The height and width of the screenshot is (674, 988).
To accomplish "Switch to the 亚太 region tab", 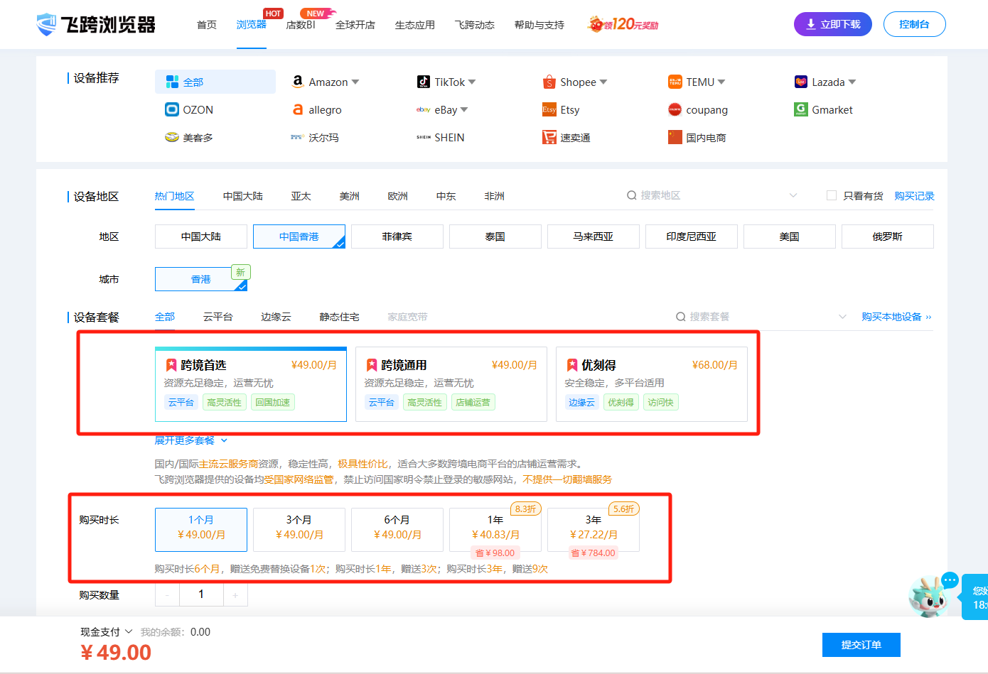I will tap(301, 196).
